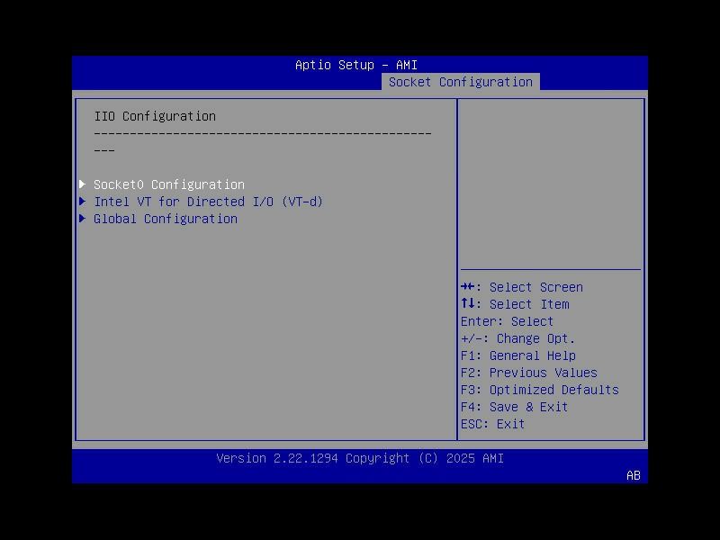Click the arrow icon beside Socket0 Configuration
Viewport: 720px width, 540px height.
click(83, 184)
